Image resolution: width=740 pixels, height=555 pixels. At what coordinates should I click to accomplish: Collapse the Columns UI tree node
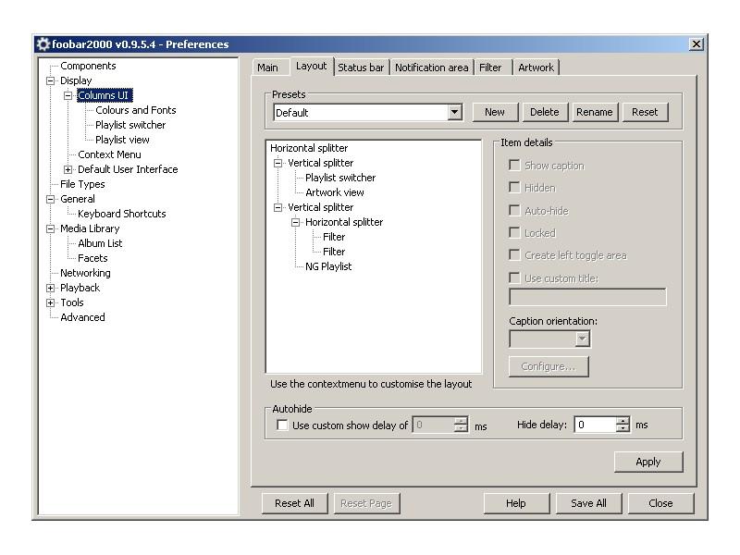coord(68,95)
